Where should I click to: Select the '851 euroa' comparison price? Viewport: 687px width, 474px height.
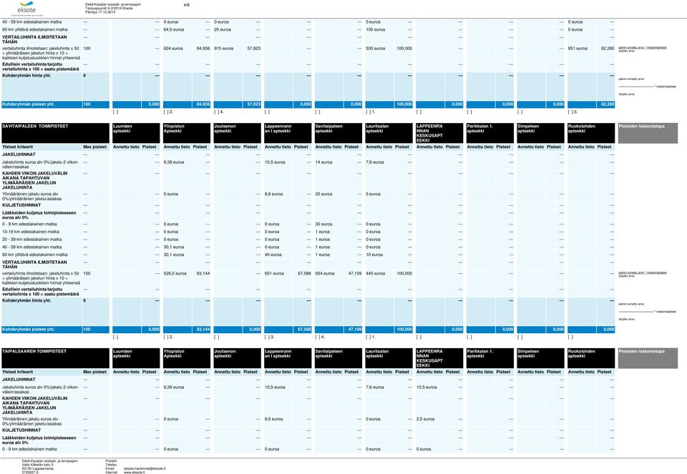pyautogui.click(x=578, y=48)
